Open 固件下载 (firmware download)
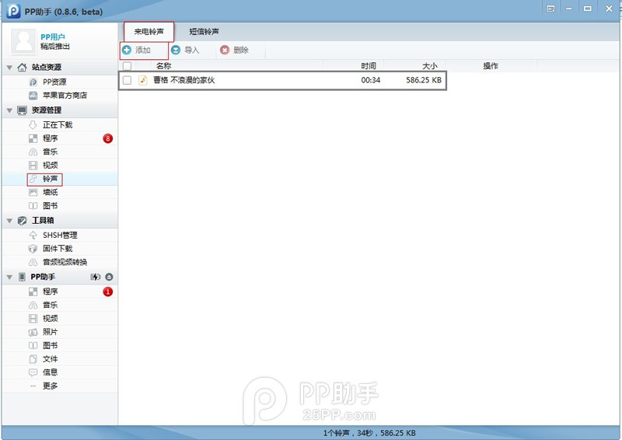 pos(57,249)
